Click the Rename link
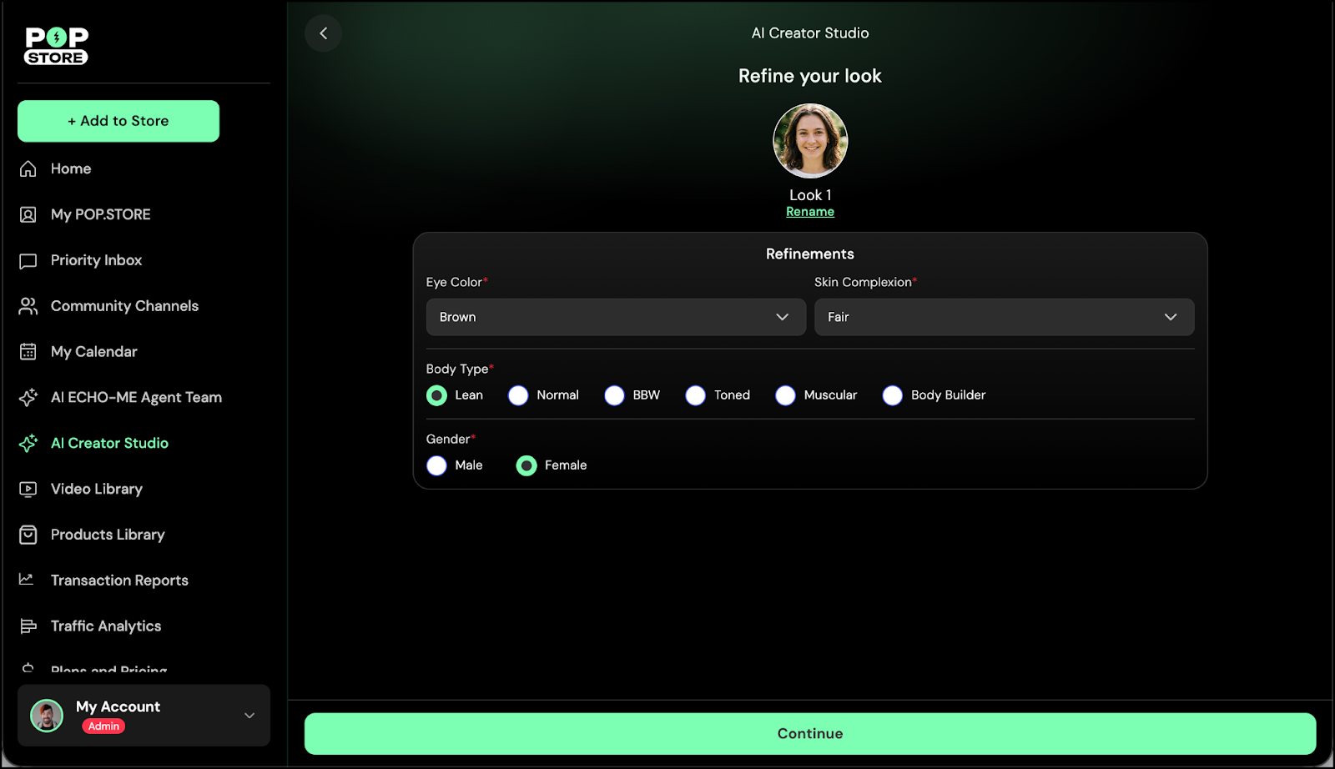Image resolution: width=1335 pixels, height=769 pixels. tap(809, 212)
